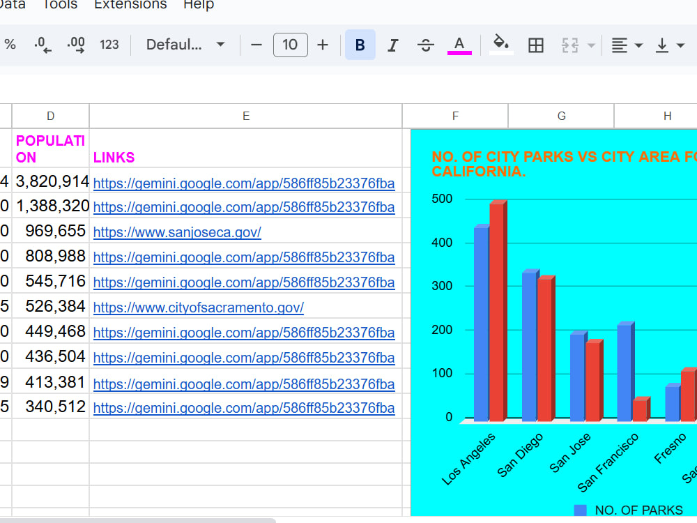Decrease font size with minus button
Screen dimensions: 697x523
coord(256,45)
